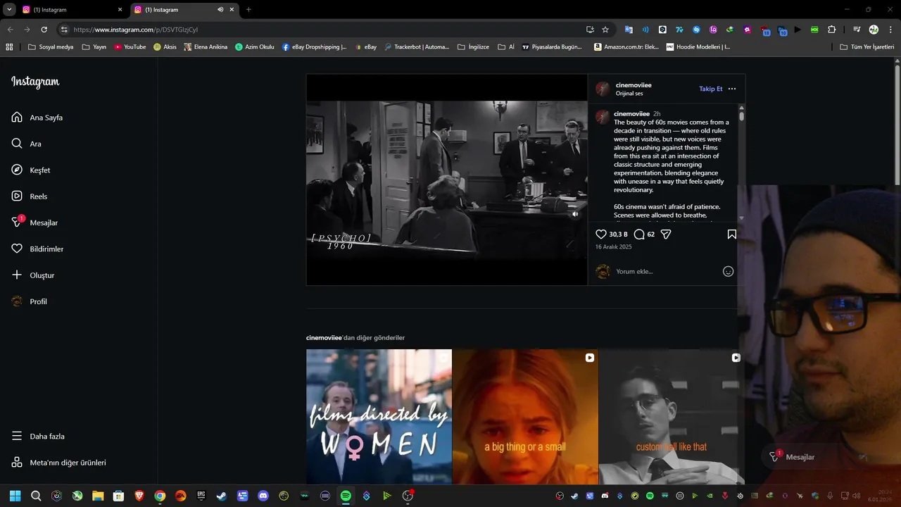Viewport: 901px width, 507px height.
Task: Open the Chrome three-dot menu
Action: coord(890,30)
